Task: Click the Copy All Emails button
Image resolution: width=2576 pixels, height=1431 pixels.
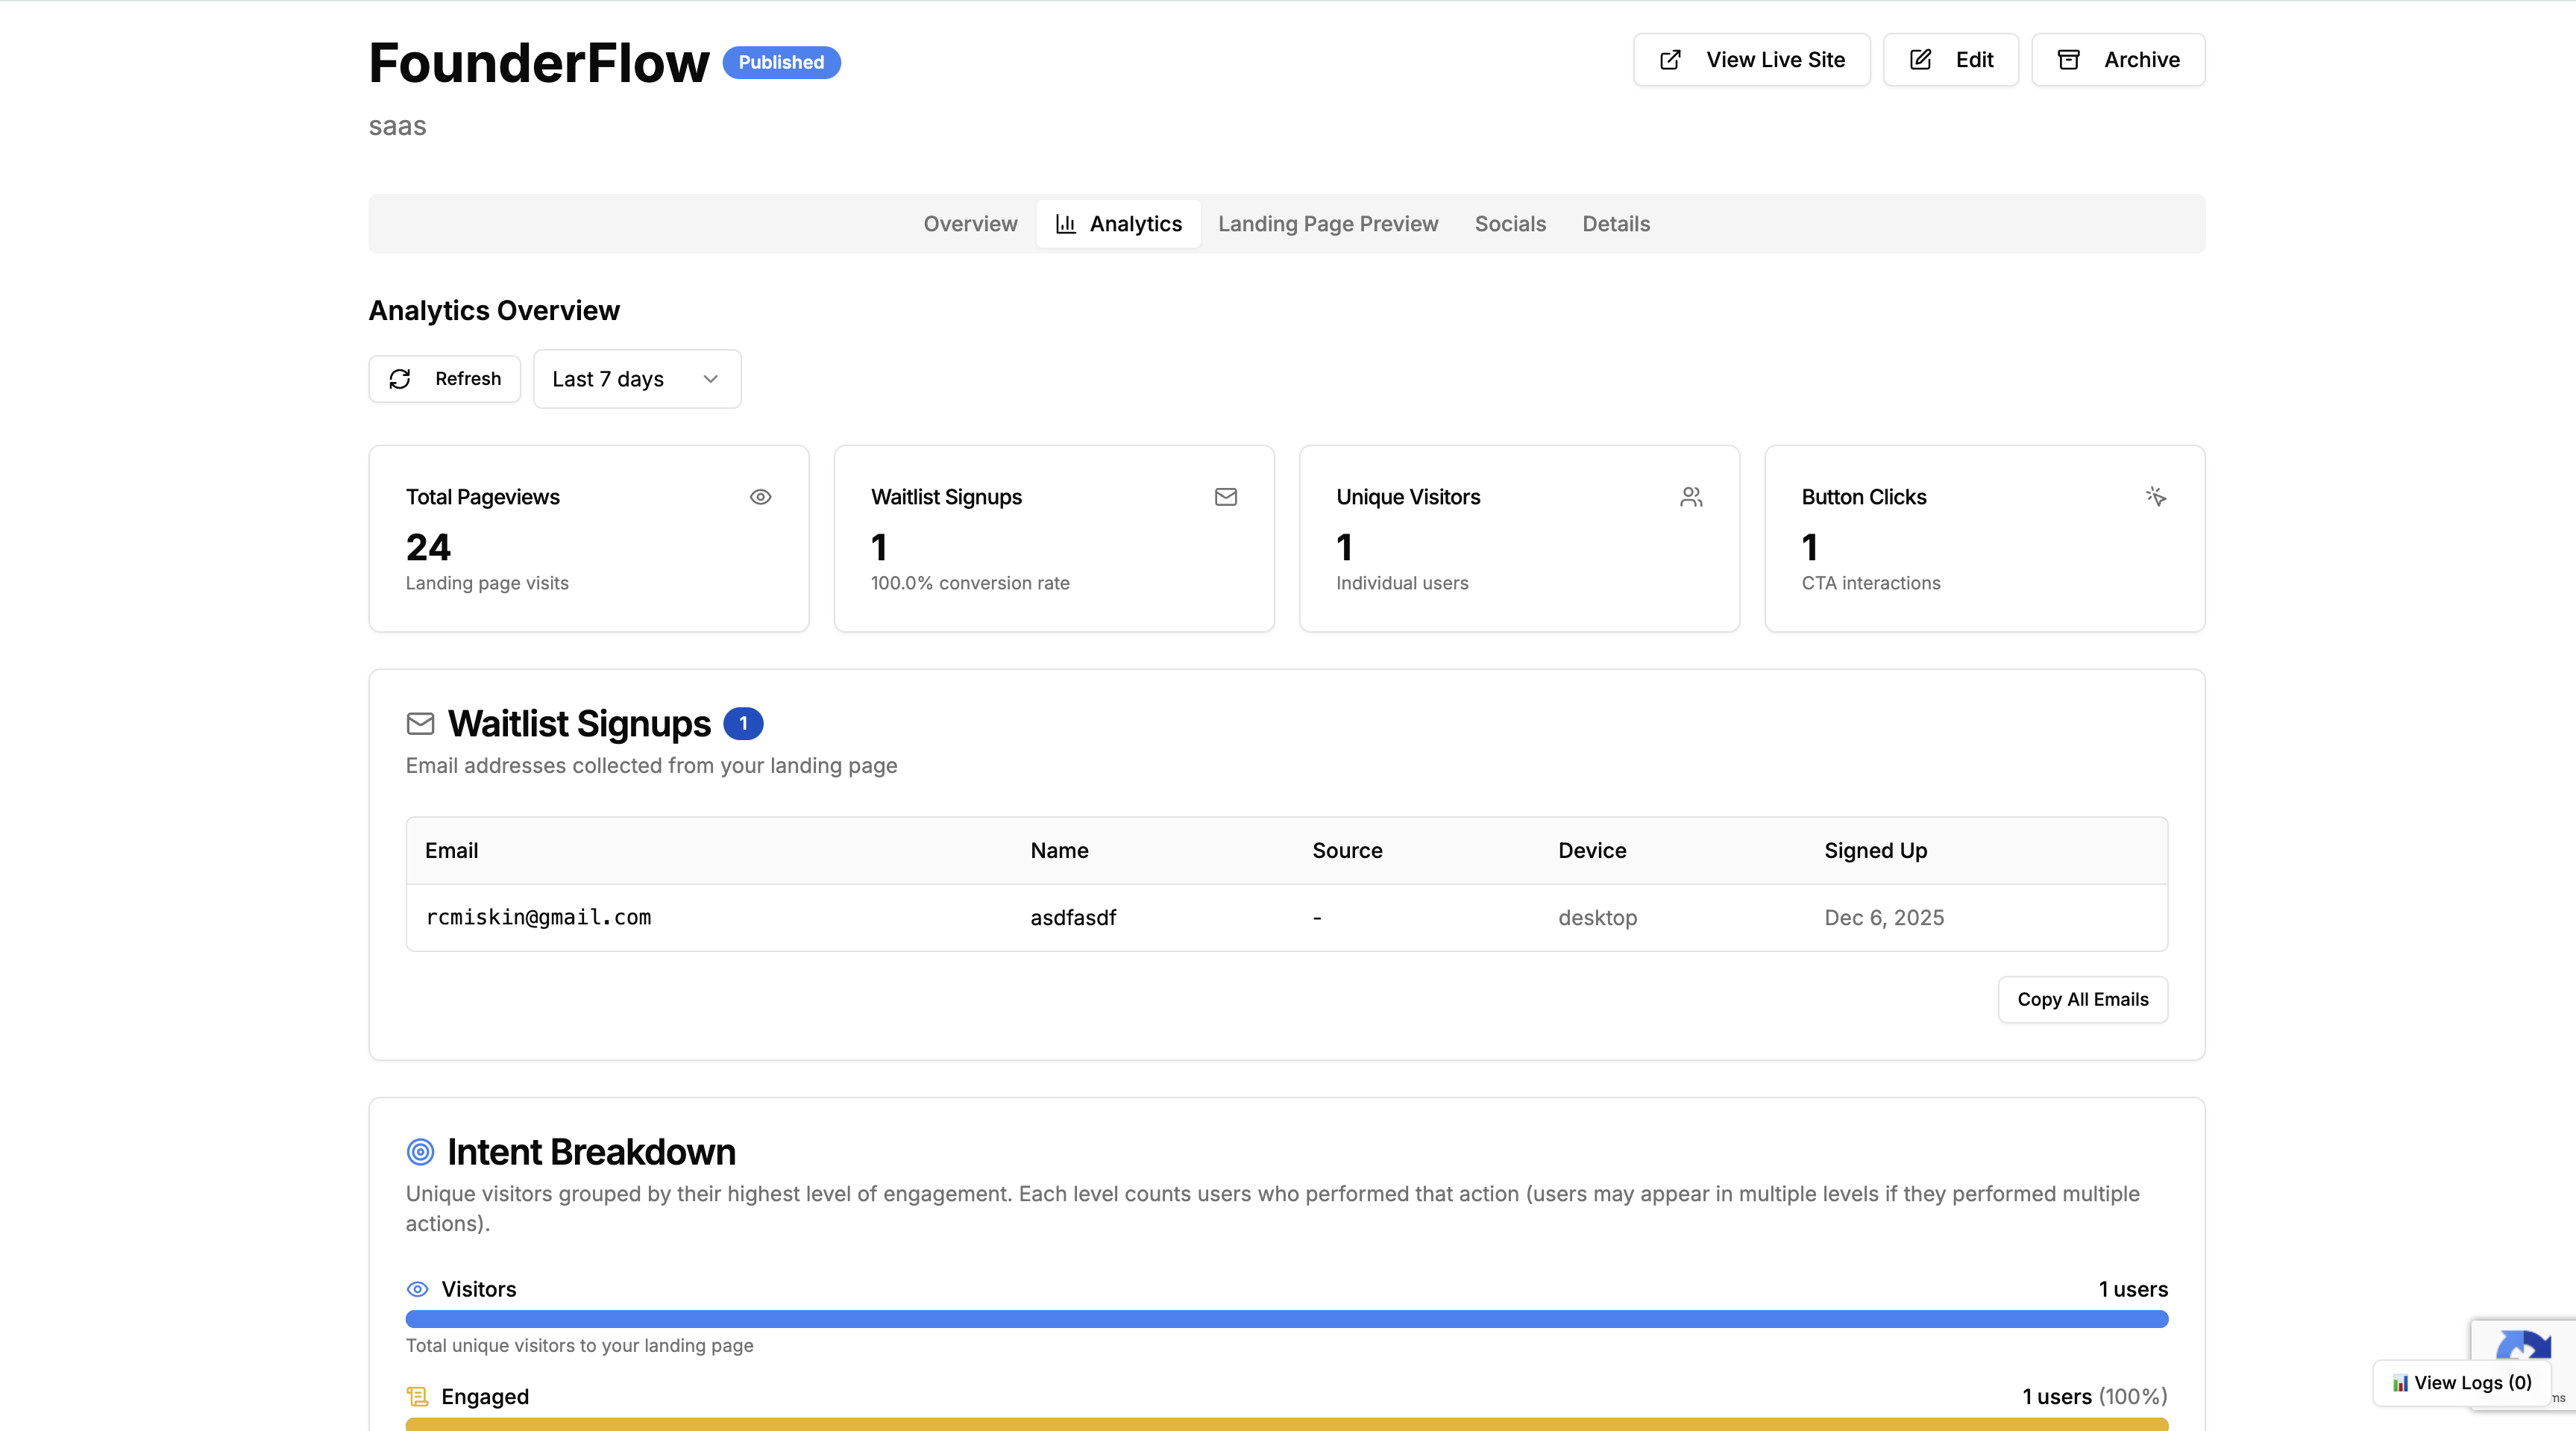Action: tap(2082, 999)
